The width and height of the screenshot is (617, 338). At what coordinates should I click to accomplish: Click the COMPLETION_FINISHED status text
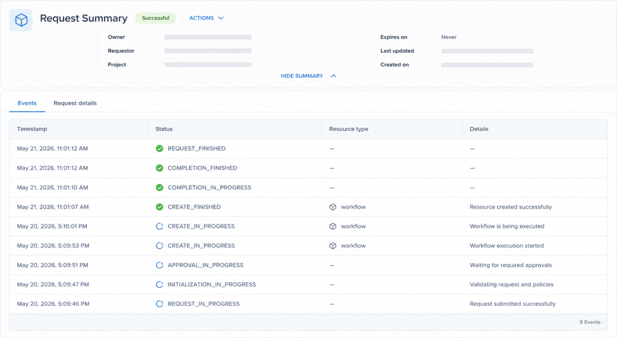(x=203, y=168)
